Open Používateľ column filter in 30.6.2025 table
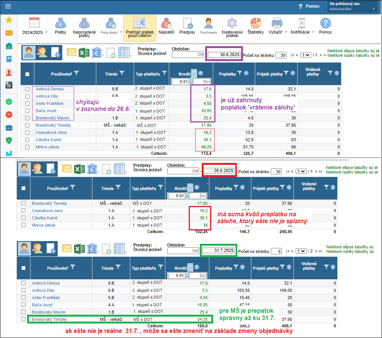Image resolution: width=382 pixels, height=338 pixels. coord(76,73)
